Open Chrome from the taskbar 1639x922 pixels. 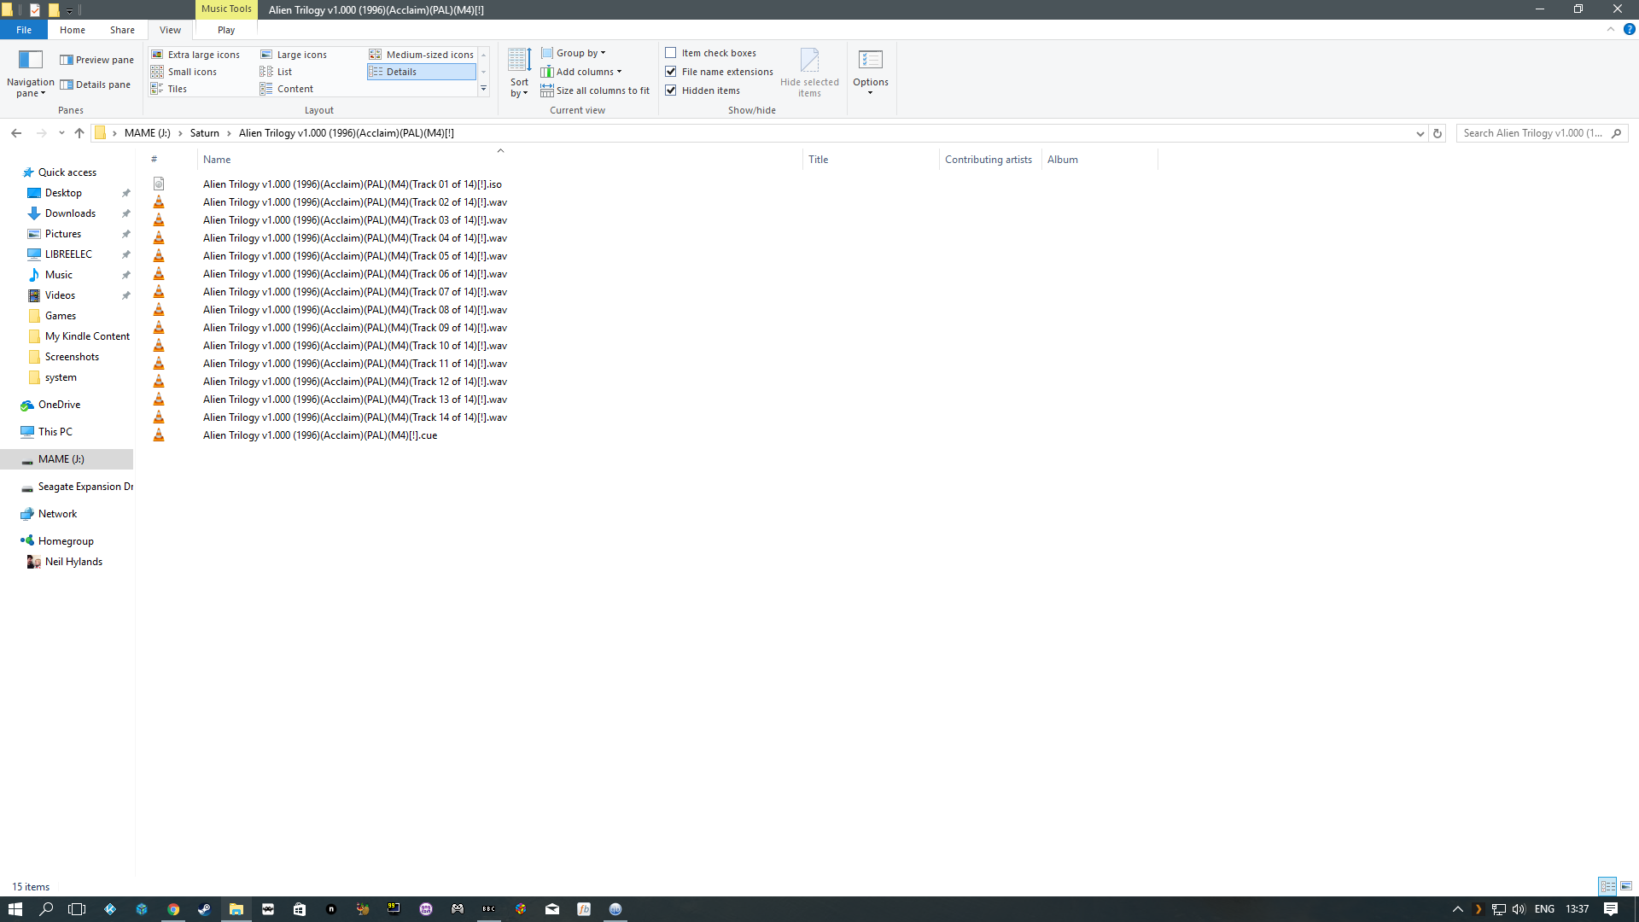[x=173, y=909]
